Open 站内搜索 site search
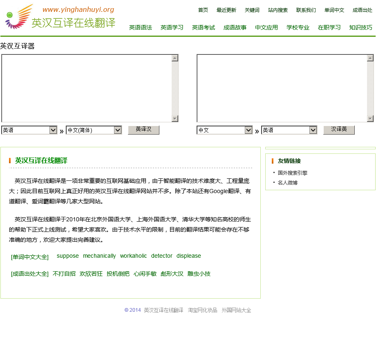This screenshot has height=342, width=376. point(278,10)
